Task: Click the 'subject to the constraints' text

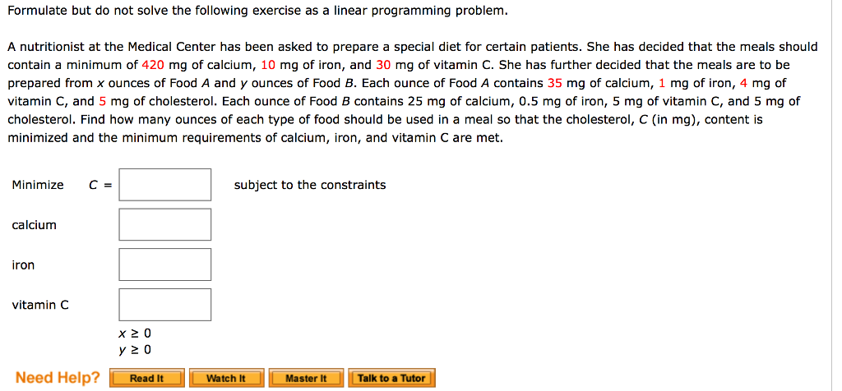Action: click(x=310, y=185)
